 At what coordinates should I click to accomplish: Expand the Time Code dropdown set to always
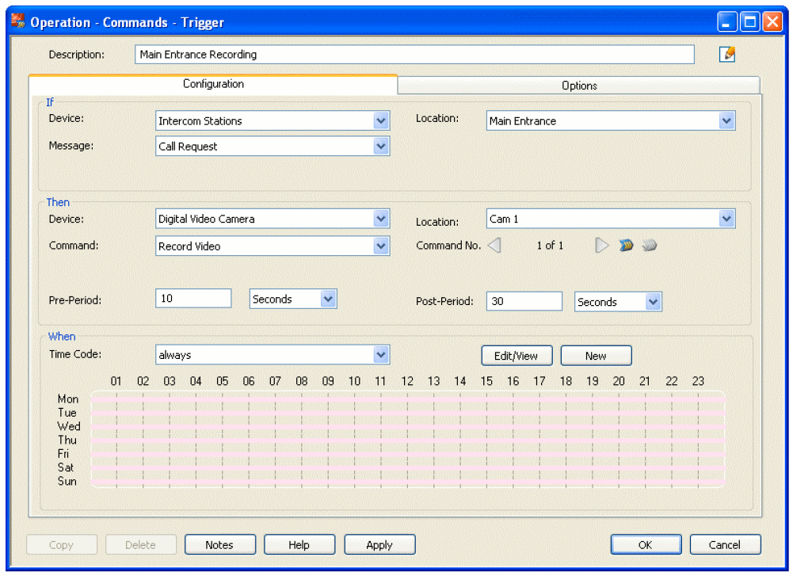pyautogui.click(x=381, y=355)
